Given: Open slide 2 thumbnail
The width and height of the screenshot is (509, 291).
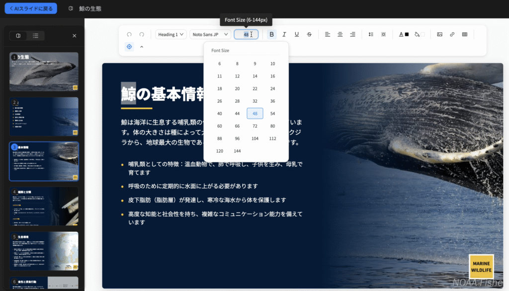Looking at the screenshot, I should coord(44,117).
